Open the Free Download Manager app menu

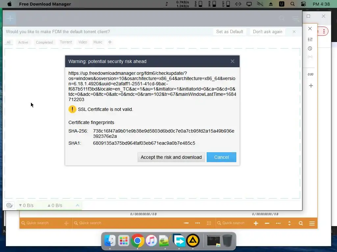45,4
